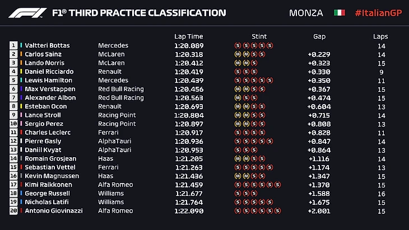Click last soft tyre in Raikkonen's stint
The image size is (409, 230).
277,185
